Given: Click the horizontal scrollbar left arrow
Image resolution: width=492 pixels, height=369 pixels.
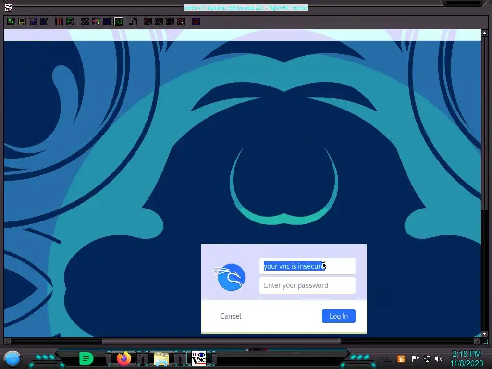Looking at the screenshot, I should (8, 341).
